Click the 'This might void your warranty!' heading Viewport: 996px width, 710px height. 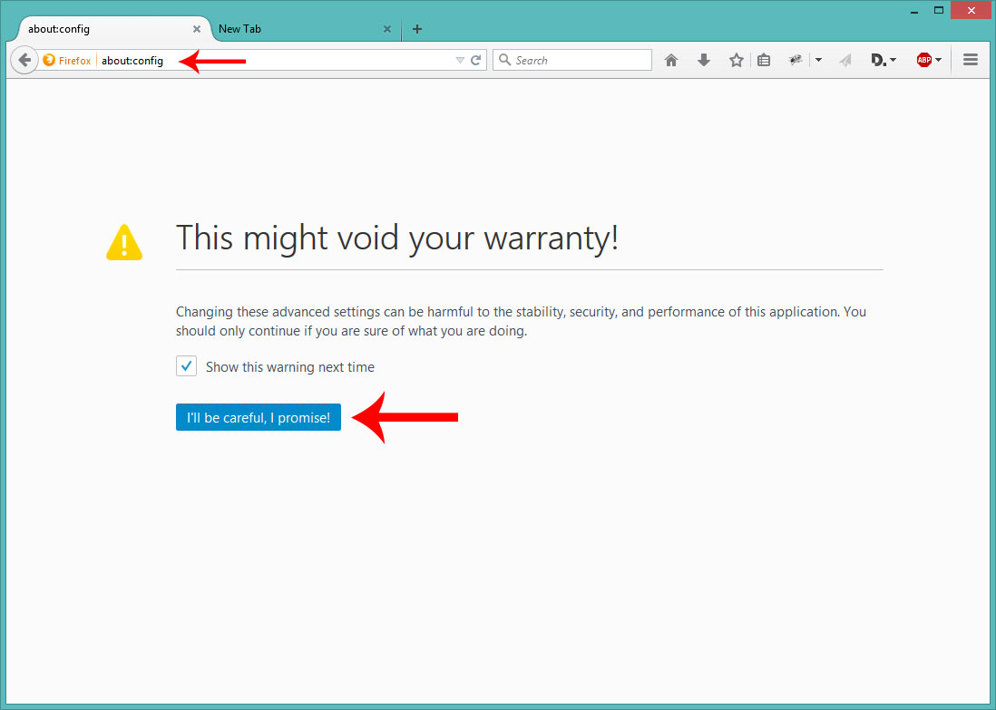click(397, 238)
